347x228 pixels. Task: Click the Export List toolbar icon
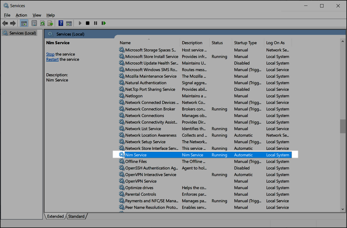(x=50, y=23)
